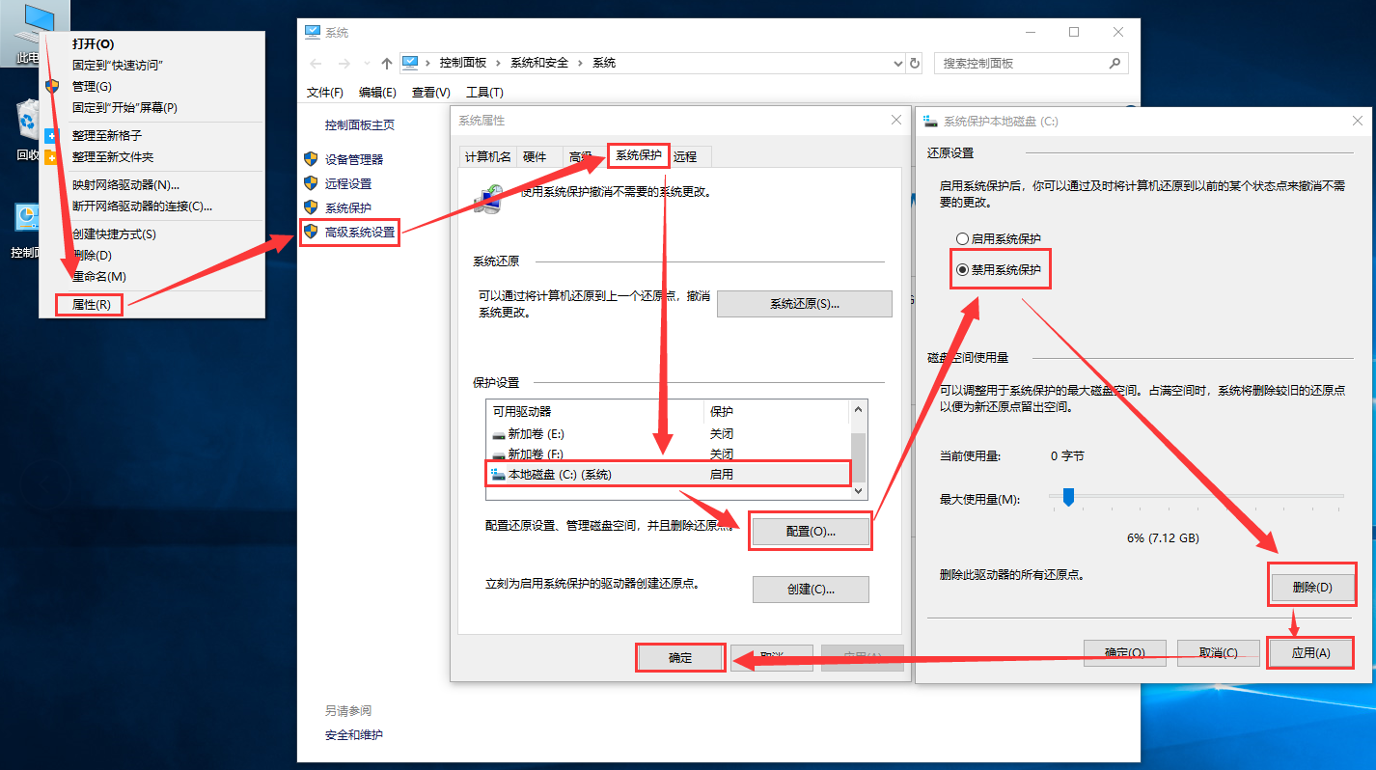Click the 最大使用量 slider handle
This screenshot has height=770, width=1376.
click(x=1068, y=497)
